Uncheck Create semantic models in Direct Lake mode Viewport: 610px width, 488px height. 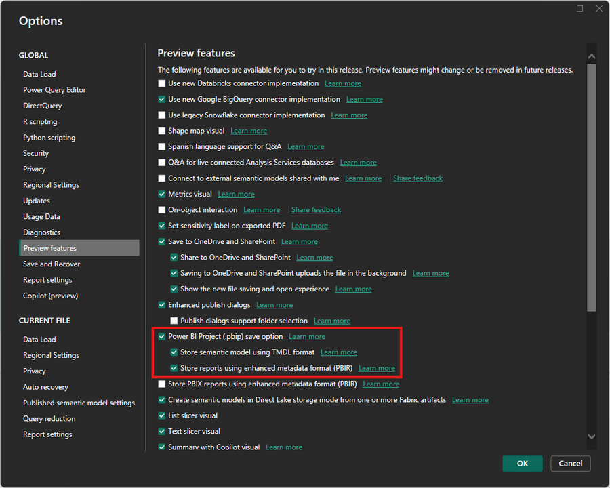pos(162,400)
